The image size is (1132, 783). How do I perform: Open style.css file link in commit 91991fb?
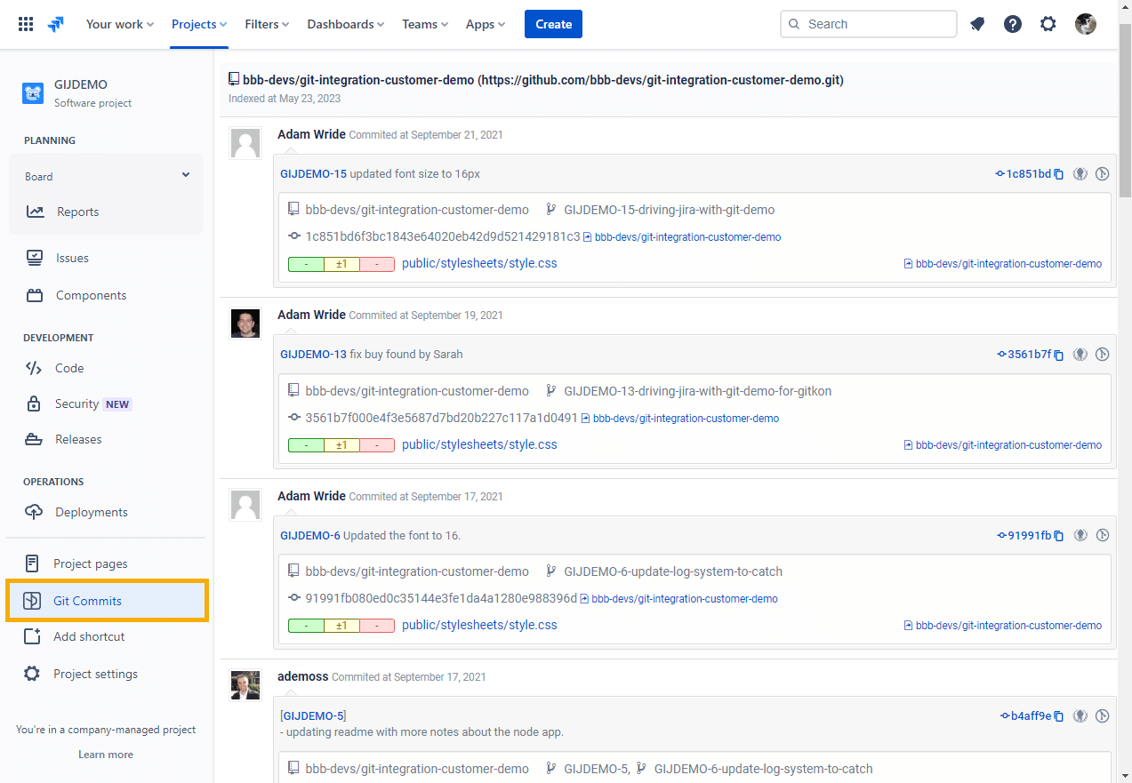click(x=479, y=626)
